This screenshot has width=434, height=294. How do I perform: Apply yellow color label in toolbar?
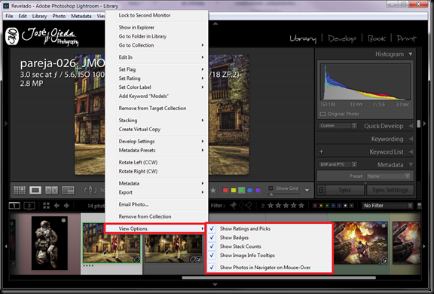coord(234,190)
